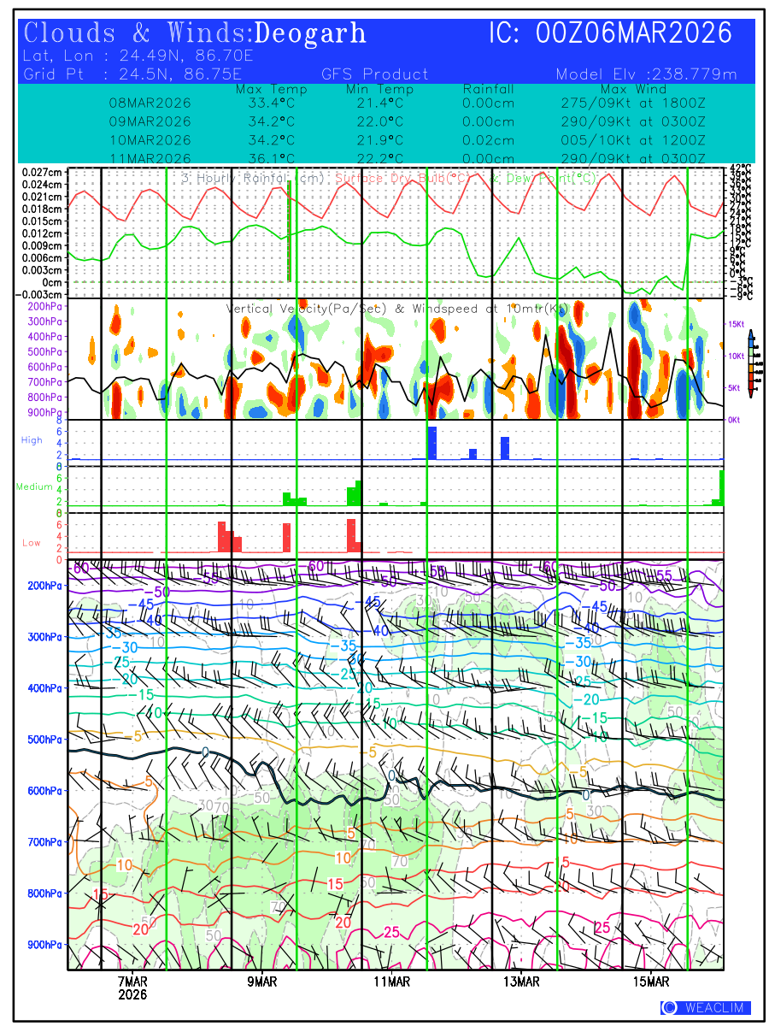Screen dimensions: 769x1026
Task: Click the GFS Product label
Action: coord(374,74)
